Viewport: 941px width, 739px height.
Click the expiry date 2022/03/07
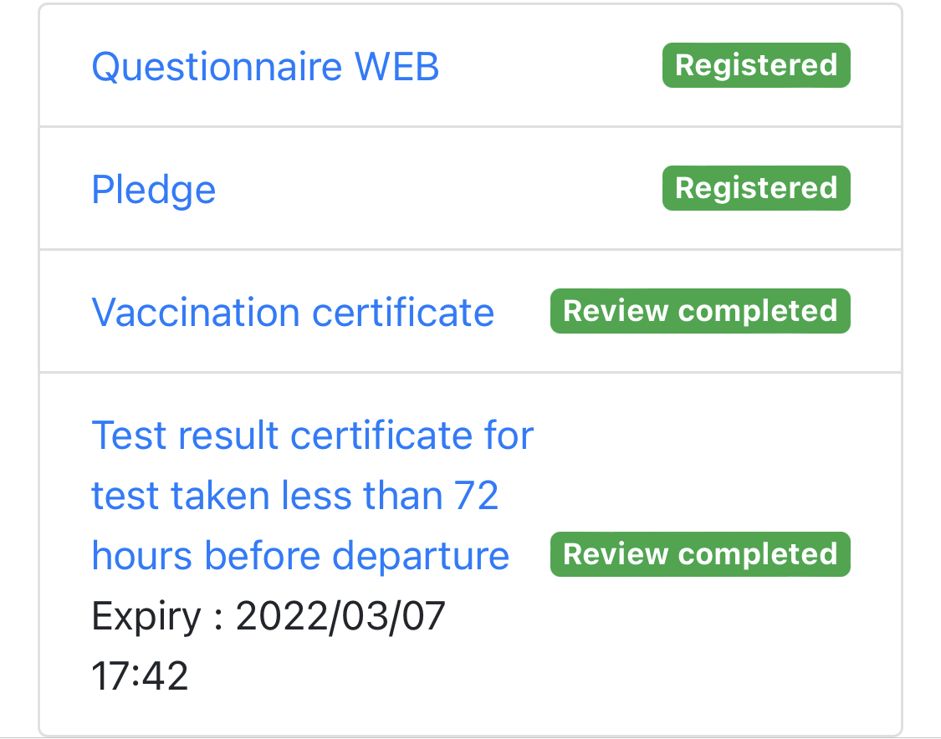pos(340,617)
